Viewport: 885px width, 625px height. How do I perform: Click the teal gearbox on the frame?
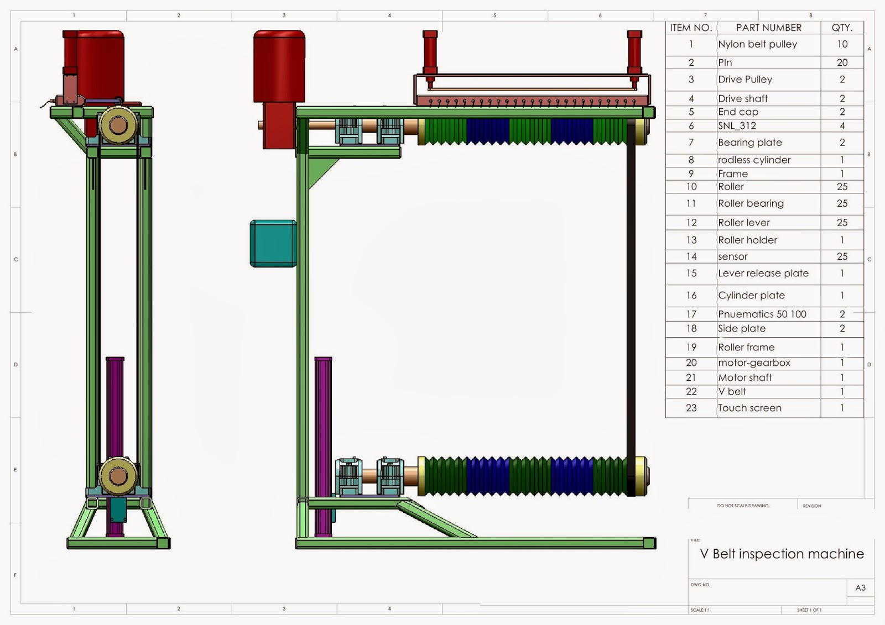(x=272, y=242)
